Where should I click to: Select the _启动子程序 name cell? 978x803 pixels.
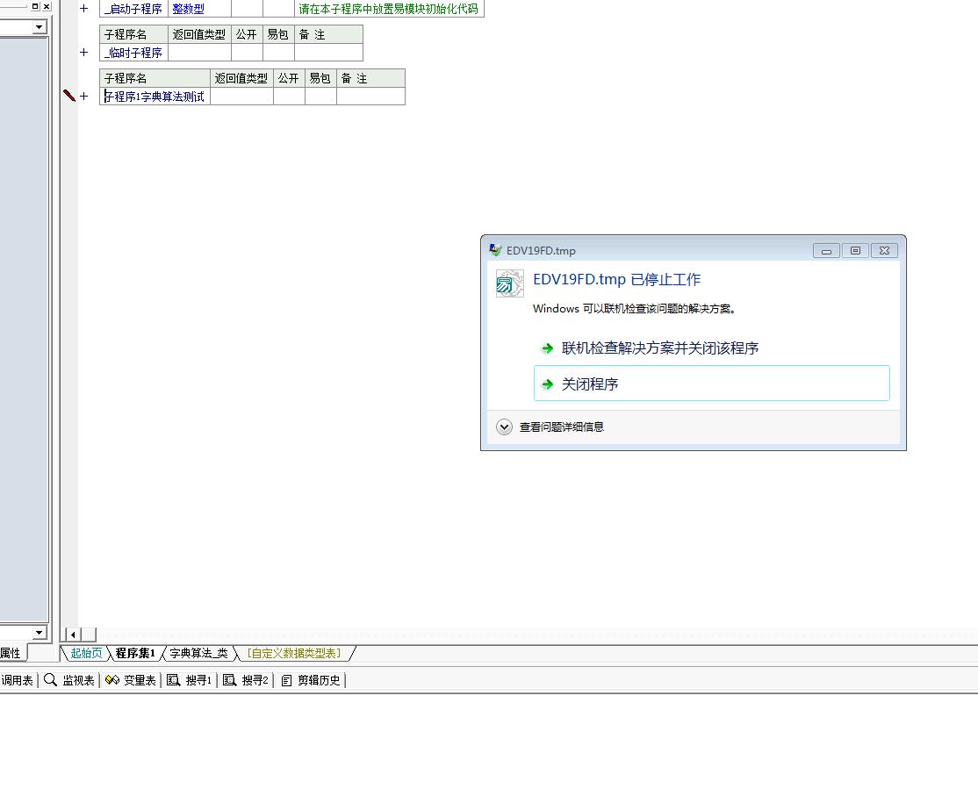click(x=133, y=9)
